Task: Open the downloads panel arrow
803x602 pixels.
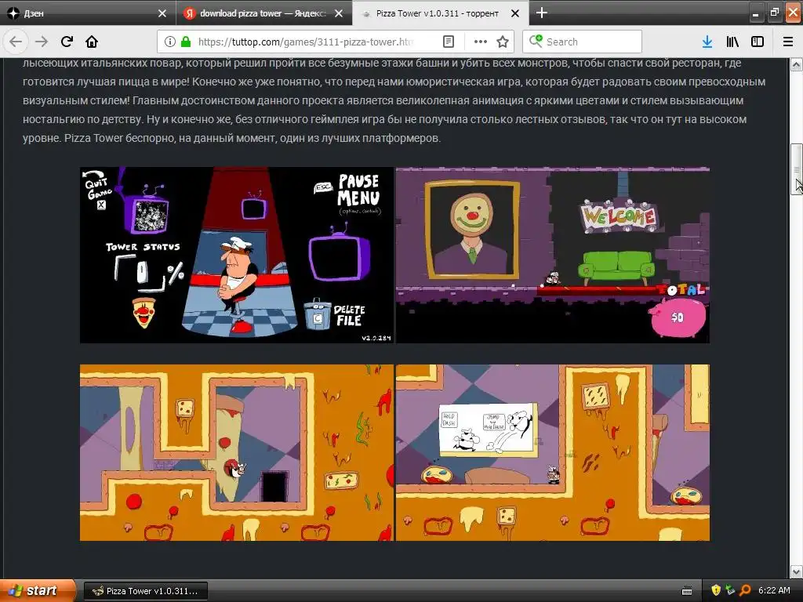Action: pyautogui.click(x=707, y=42)
